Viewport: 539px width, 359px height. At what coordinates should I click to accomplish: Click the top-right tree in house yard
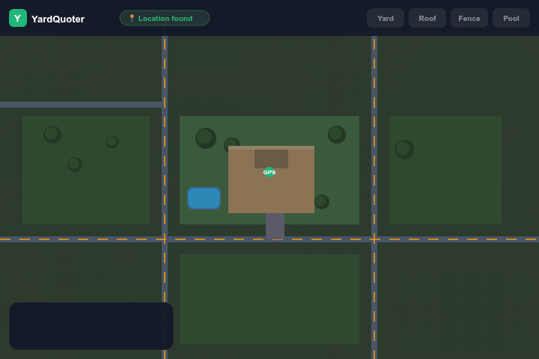click(337, 135)
